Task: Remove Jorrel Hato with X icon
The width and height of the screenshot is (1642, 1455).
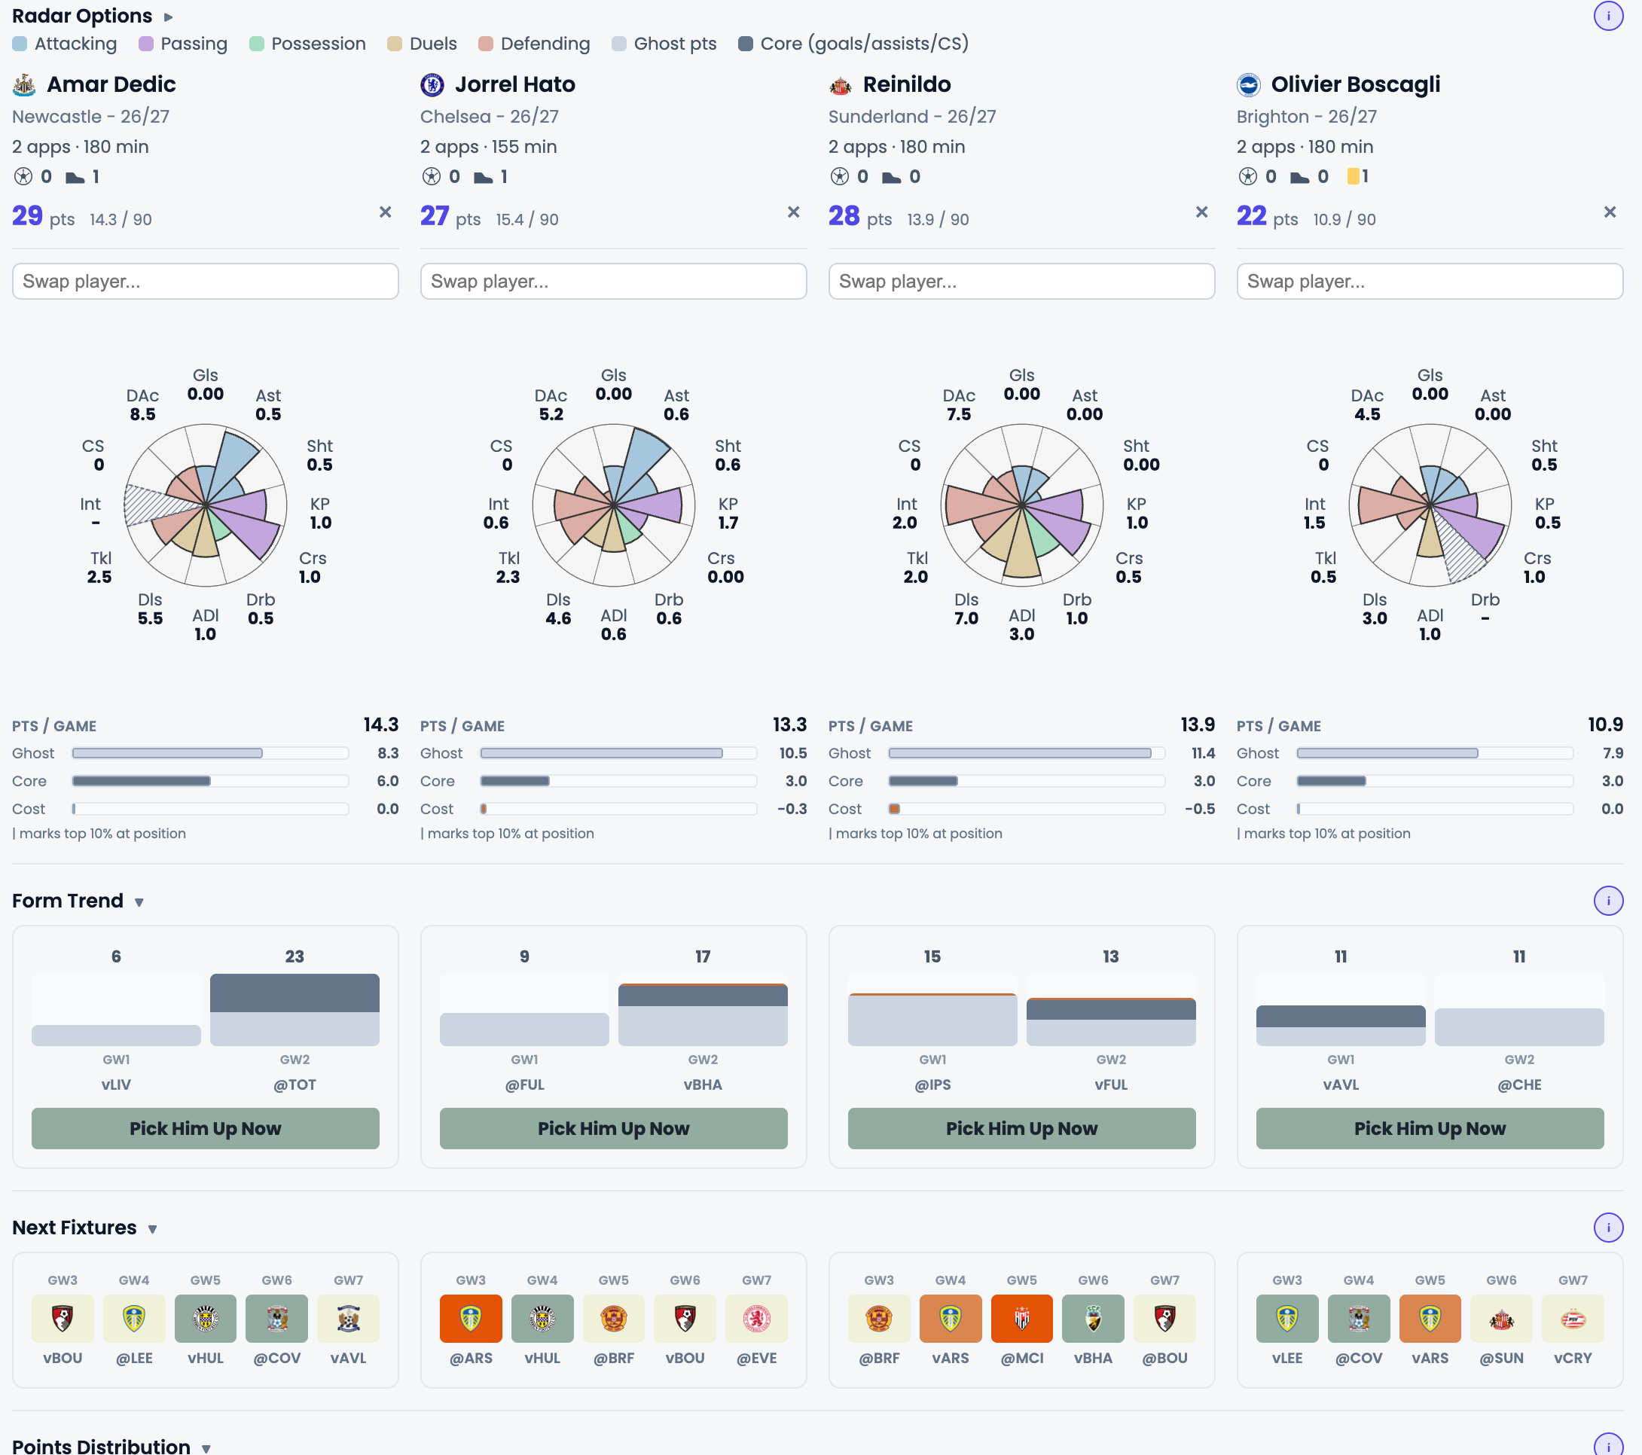Action: [794, 212]
